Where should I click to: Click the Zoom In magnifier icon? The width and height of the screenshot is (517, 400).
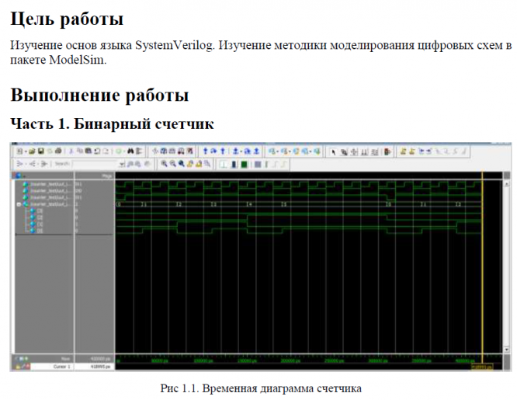164,164
